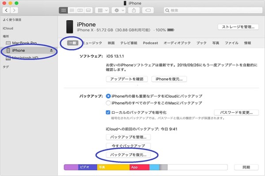Click the battery indicator icon

pyautogui.click(x=170, y=30)
